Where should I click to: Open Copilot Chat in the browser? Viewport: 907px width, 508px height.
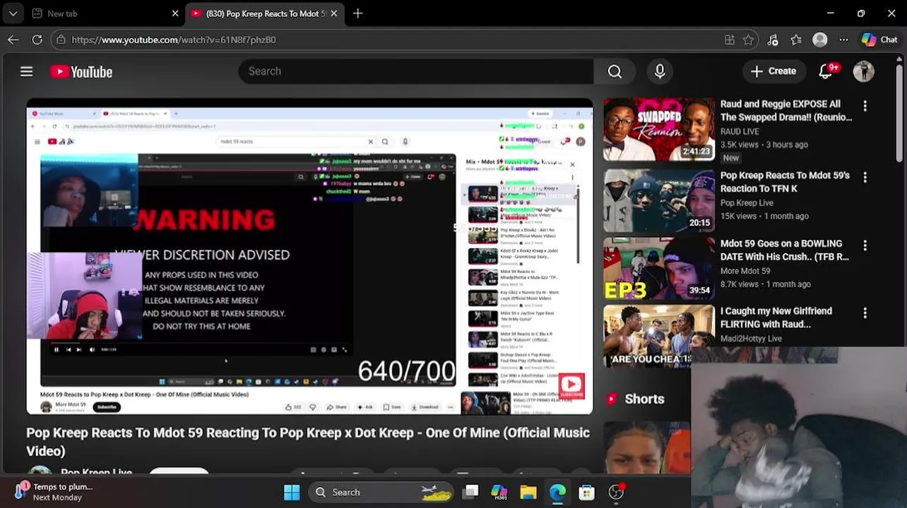tap(879, 40)
